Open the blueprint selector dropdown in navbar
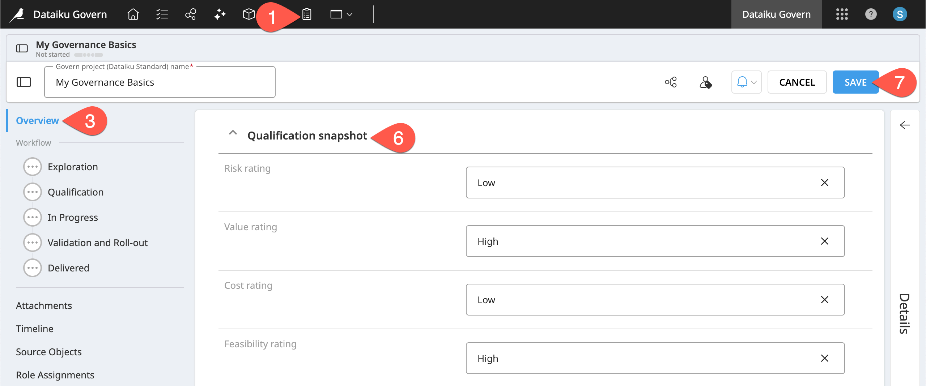This screenshot has width=926, height=386. coord(340,14)
